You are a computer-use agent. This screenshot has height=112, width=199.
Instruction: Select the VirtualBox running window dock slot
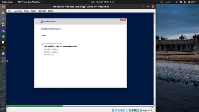pos(3,60)
